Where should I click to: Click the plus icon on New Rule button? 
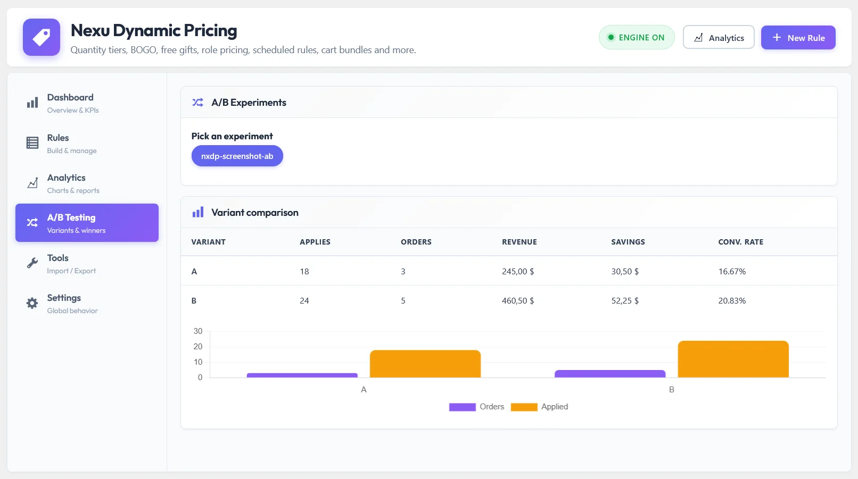[777, 38]
